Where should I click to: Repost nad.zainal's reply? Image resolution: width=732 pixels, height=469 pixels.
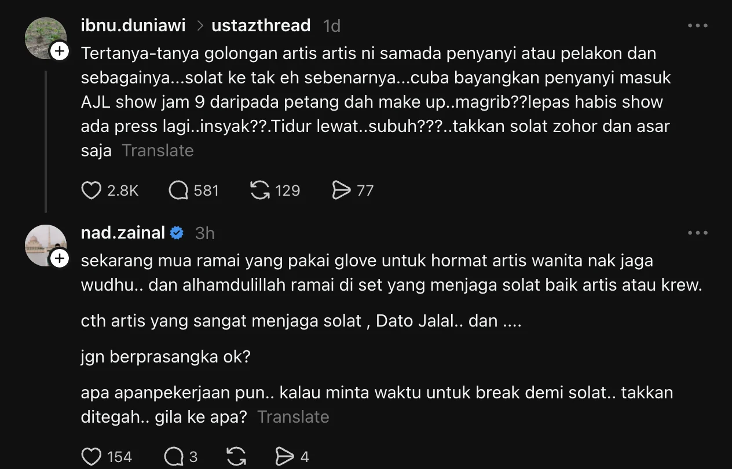point(236,457)
